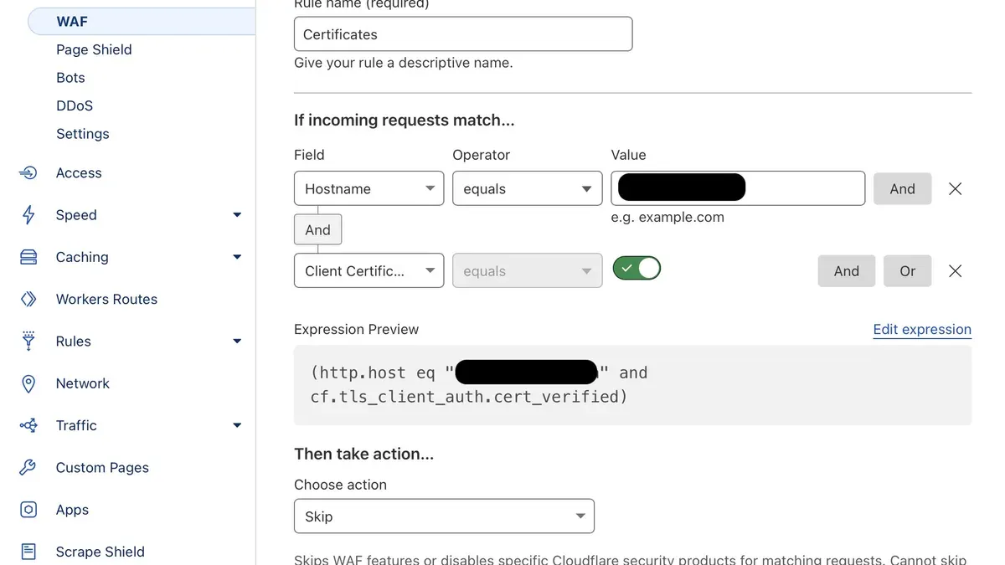Open DDoS in the sidebar

pos(75,105)
